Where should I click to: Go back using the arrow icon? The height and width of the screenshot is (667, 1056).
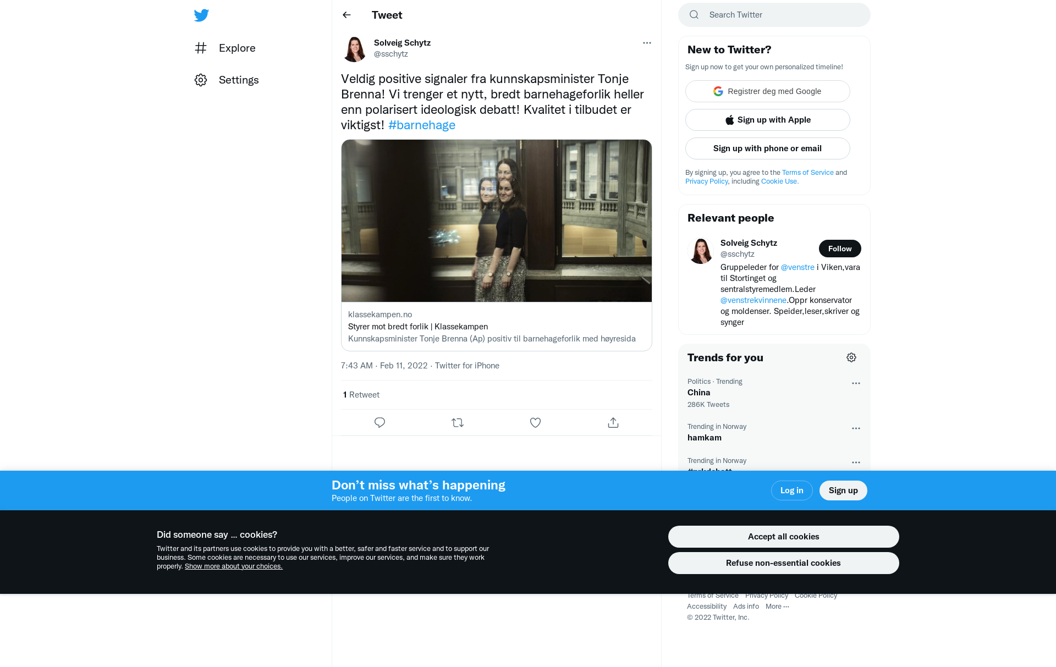point(346,15)
